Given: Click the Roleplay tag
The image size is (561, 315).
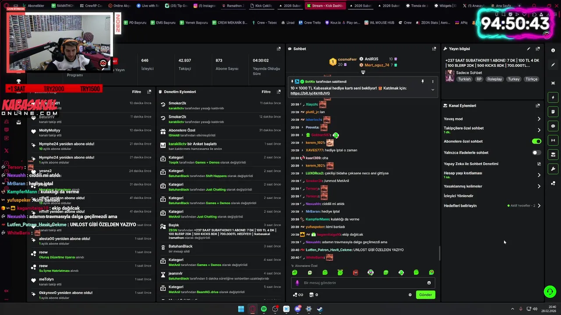Looking at the screenshot, I should 494,79.
